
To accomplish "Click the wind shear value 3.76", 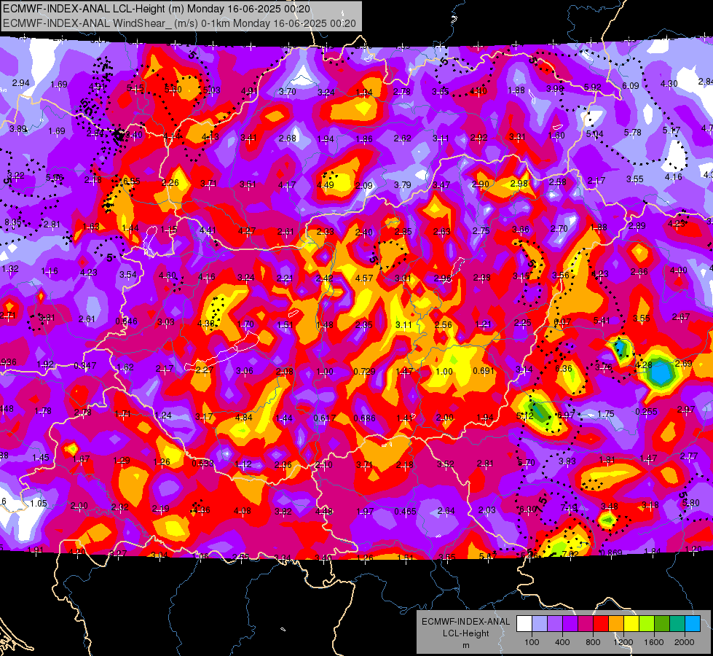I will pos(604,367).
